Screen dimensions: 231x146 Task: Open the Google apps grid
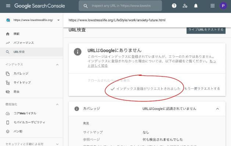click(212, 6)
